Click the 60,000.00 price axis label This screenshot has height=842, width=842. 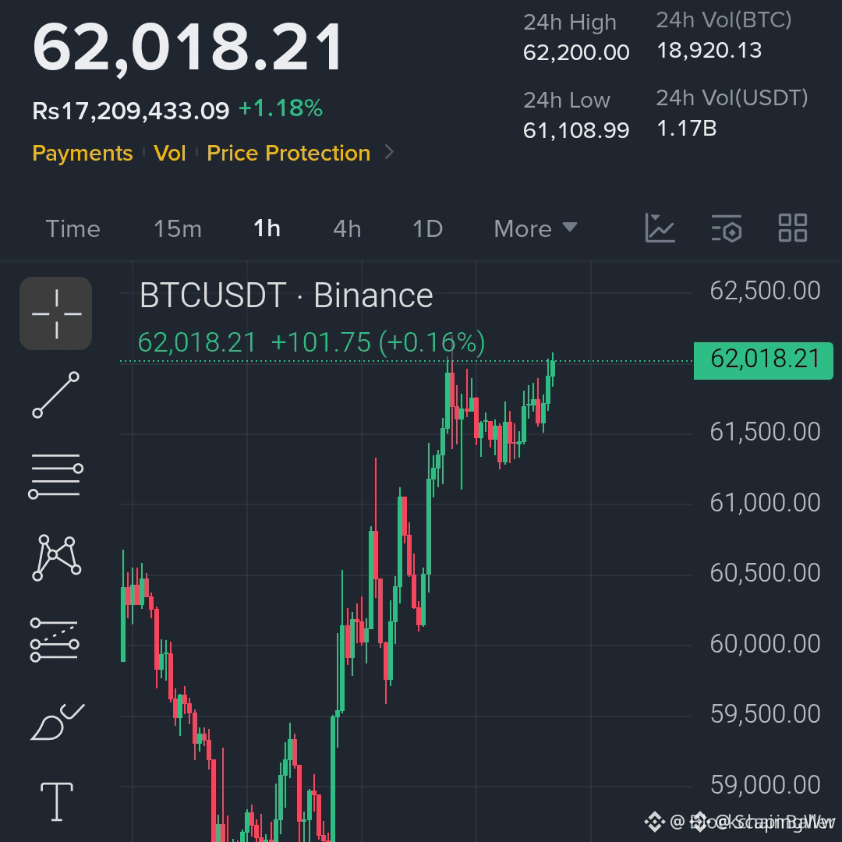766,644
